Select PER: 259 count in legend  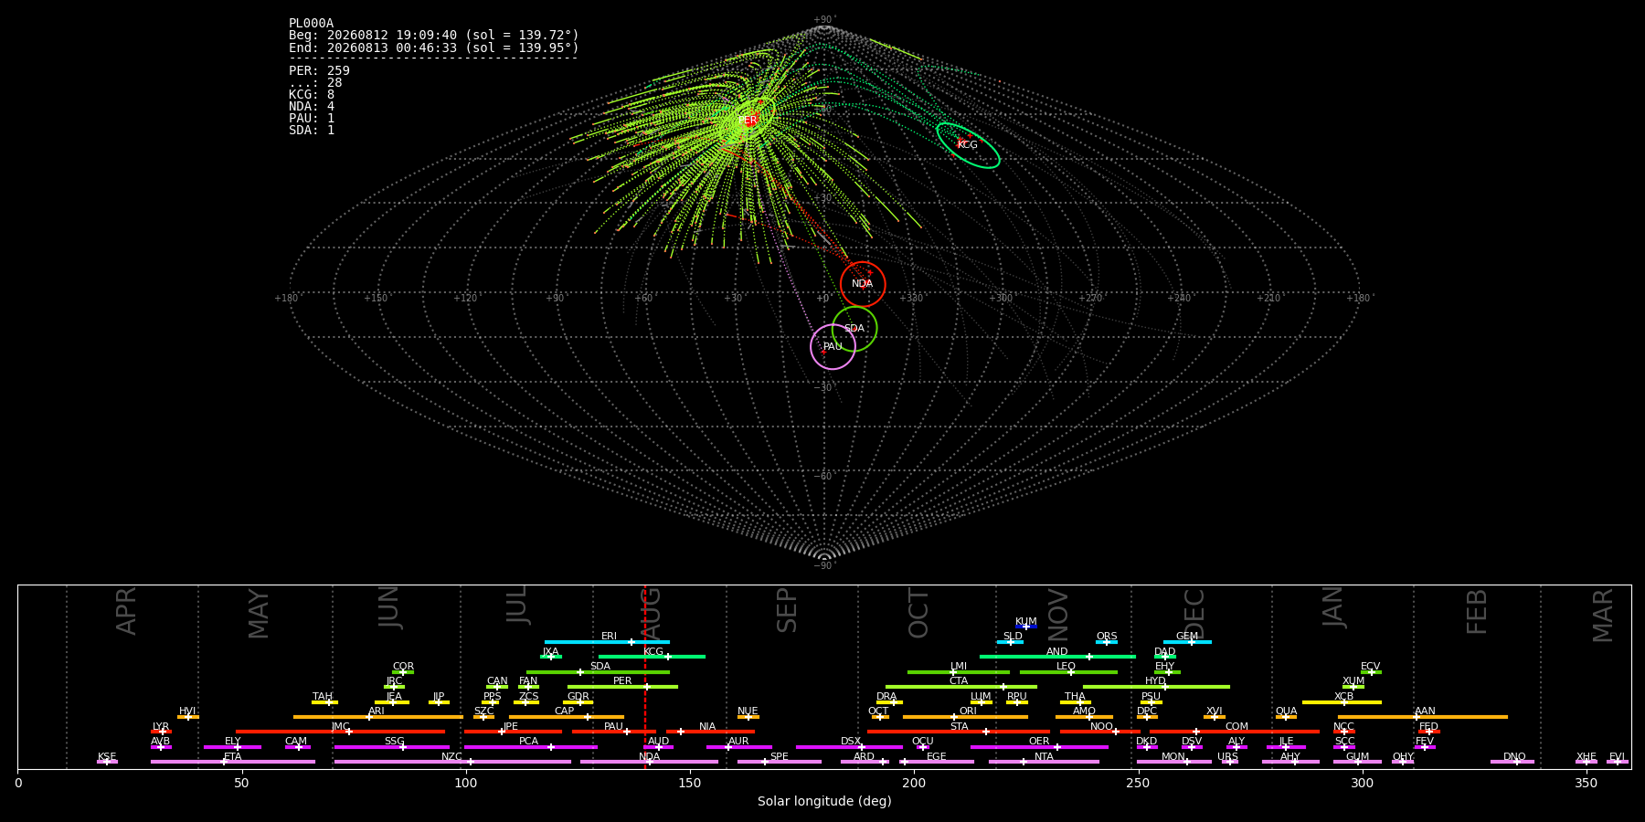click(319, 71)
